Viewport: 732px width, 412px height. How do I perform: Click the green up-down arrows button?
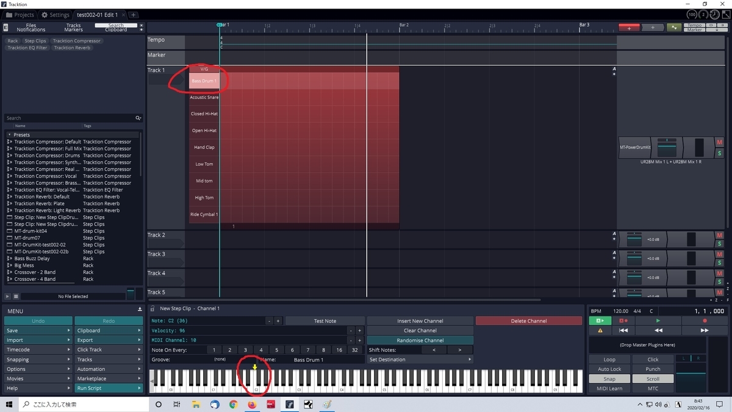tap(674, 27)
